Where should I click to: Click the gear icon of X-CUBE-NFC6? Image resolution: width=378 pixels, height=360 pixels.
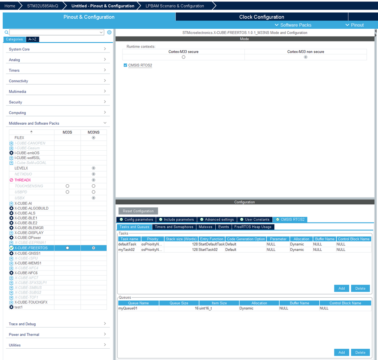[x=11, y=273]
